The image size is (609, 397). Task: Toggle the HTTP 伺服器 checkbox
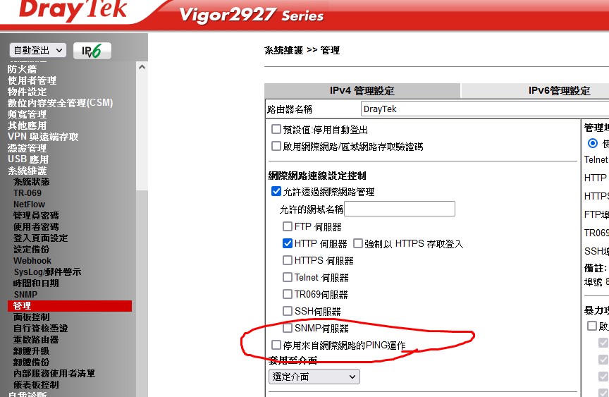[x=288, y=243]
